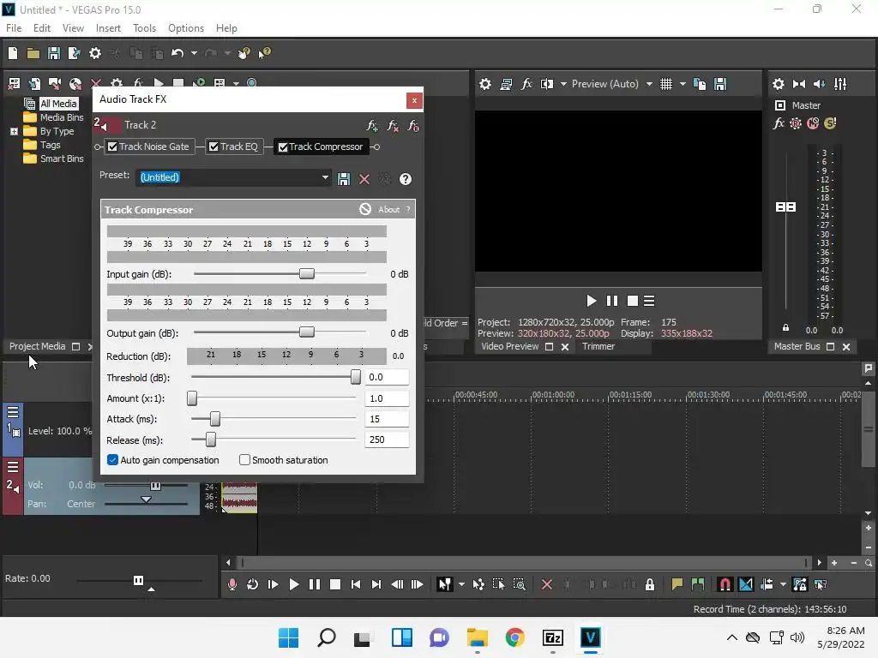Delete the current compressor preset
Image resolution: width=878 pixels, height=658 pixels.
pos(364,179)
